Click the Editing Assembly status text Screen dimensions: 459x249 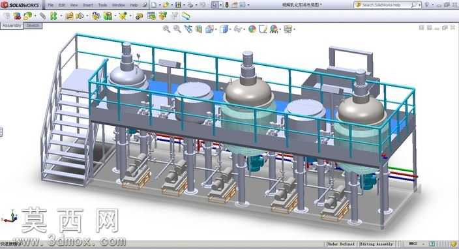click(376, 244)
